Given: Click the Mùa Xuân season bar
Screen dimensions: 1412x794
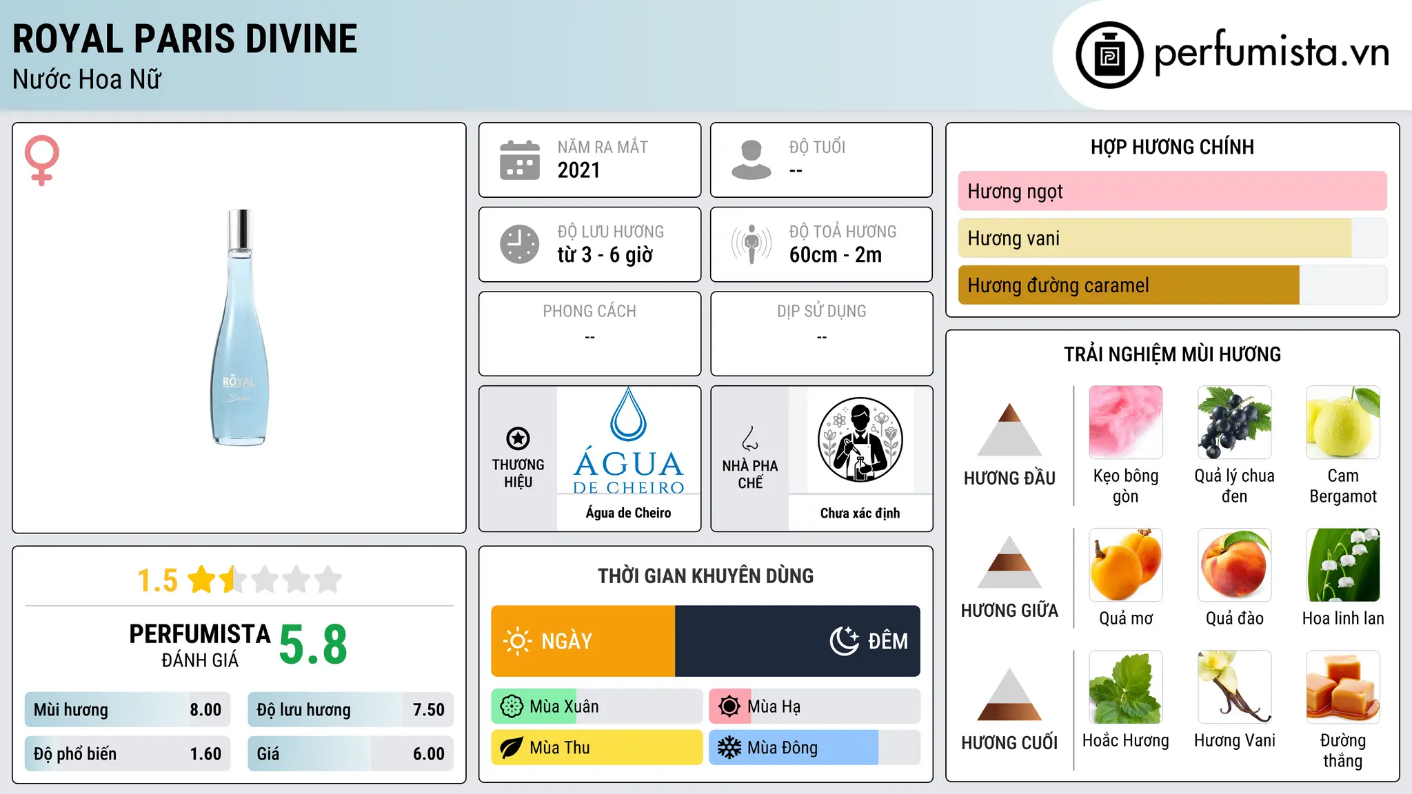Looking at the screenshot, I should (596, 706).
